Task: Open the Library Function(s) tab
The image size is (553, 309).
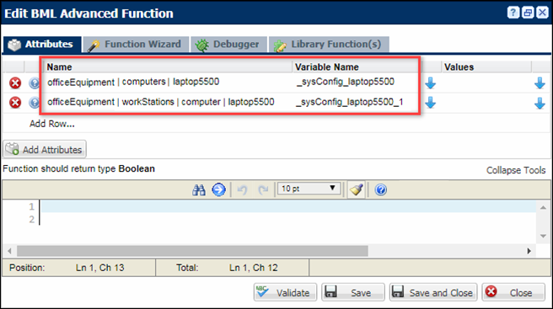Action: (329, 45)
